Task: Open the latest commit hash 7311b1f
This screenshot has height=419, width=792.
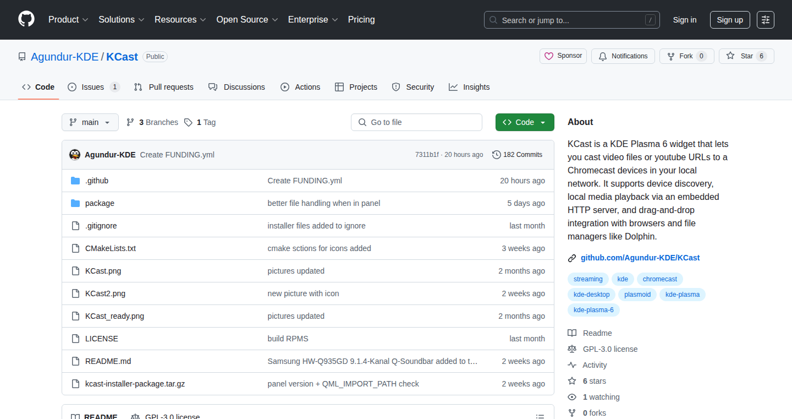Action: pyautogui.click(x=427, y=155)
